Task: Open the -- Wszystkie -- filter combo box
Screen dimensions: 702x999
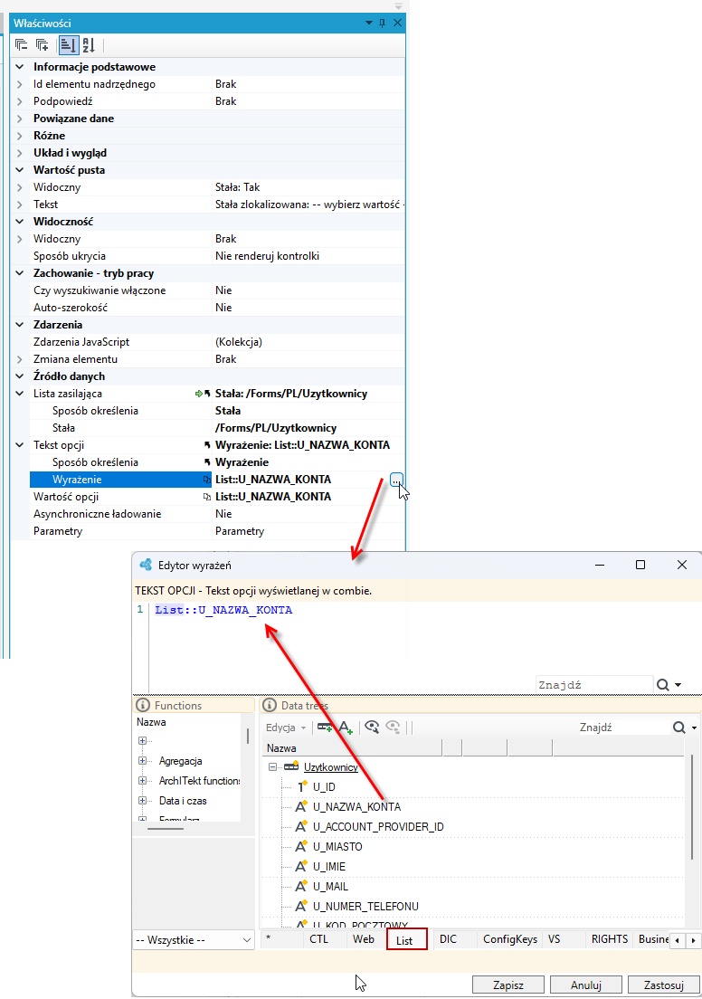Action: pos(194,940)
